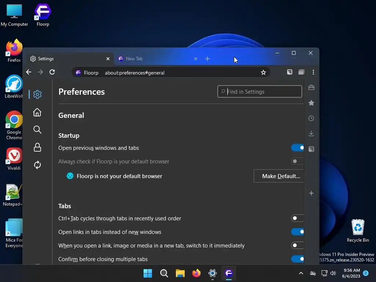Click 'Floorp is not your default browser' text
This screenshot has height=282, width=376.
point(119,176)
